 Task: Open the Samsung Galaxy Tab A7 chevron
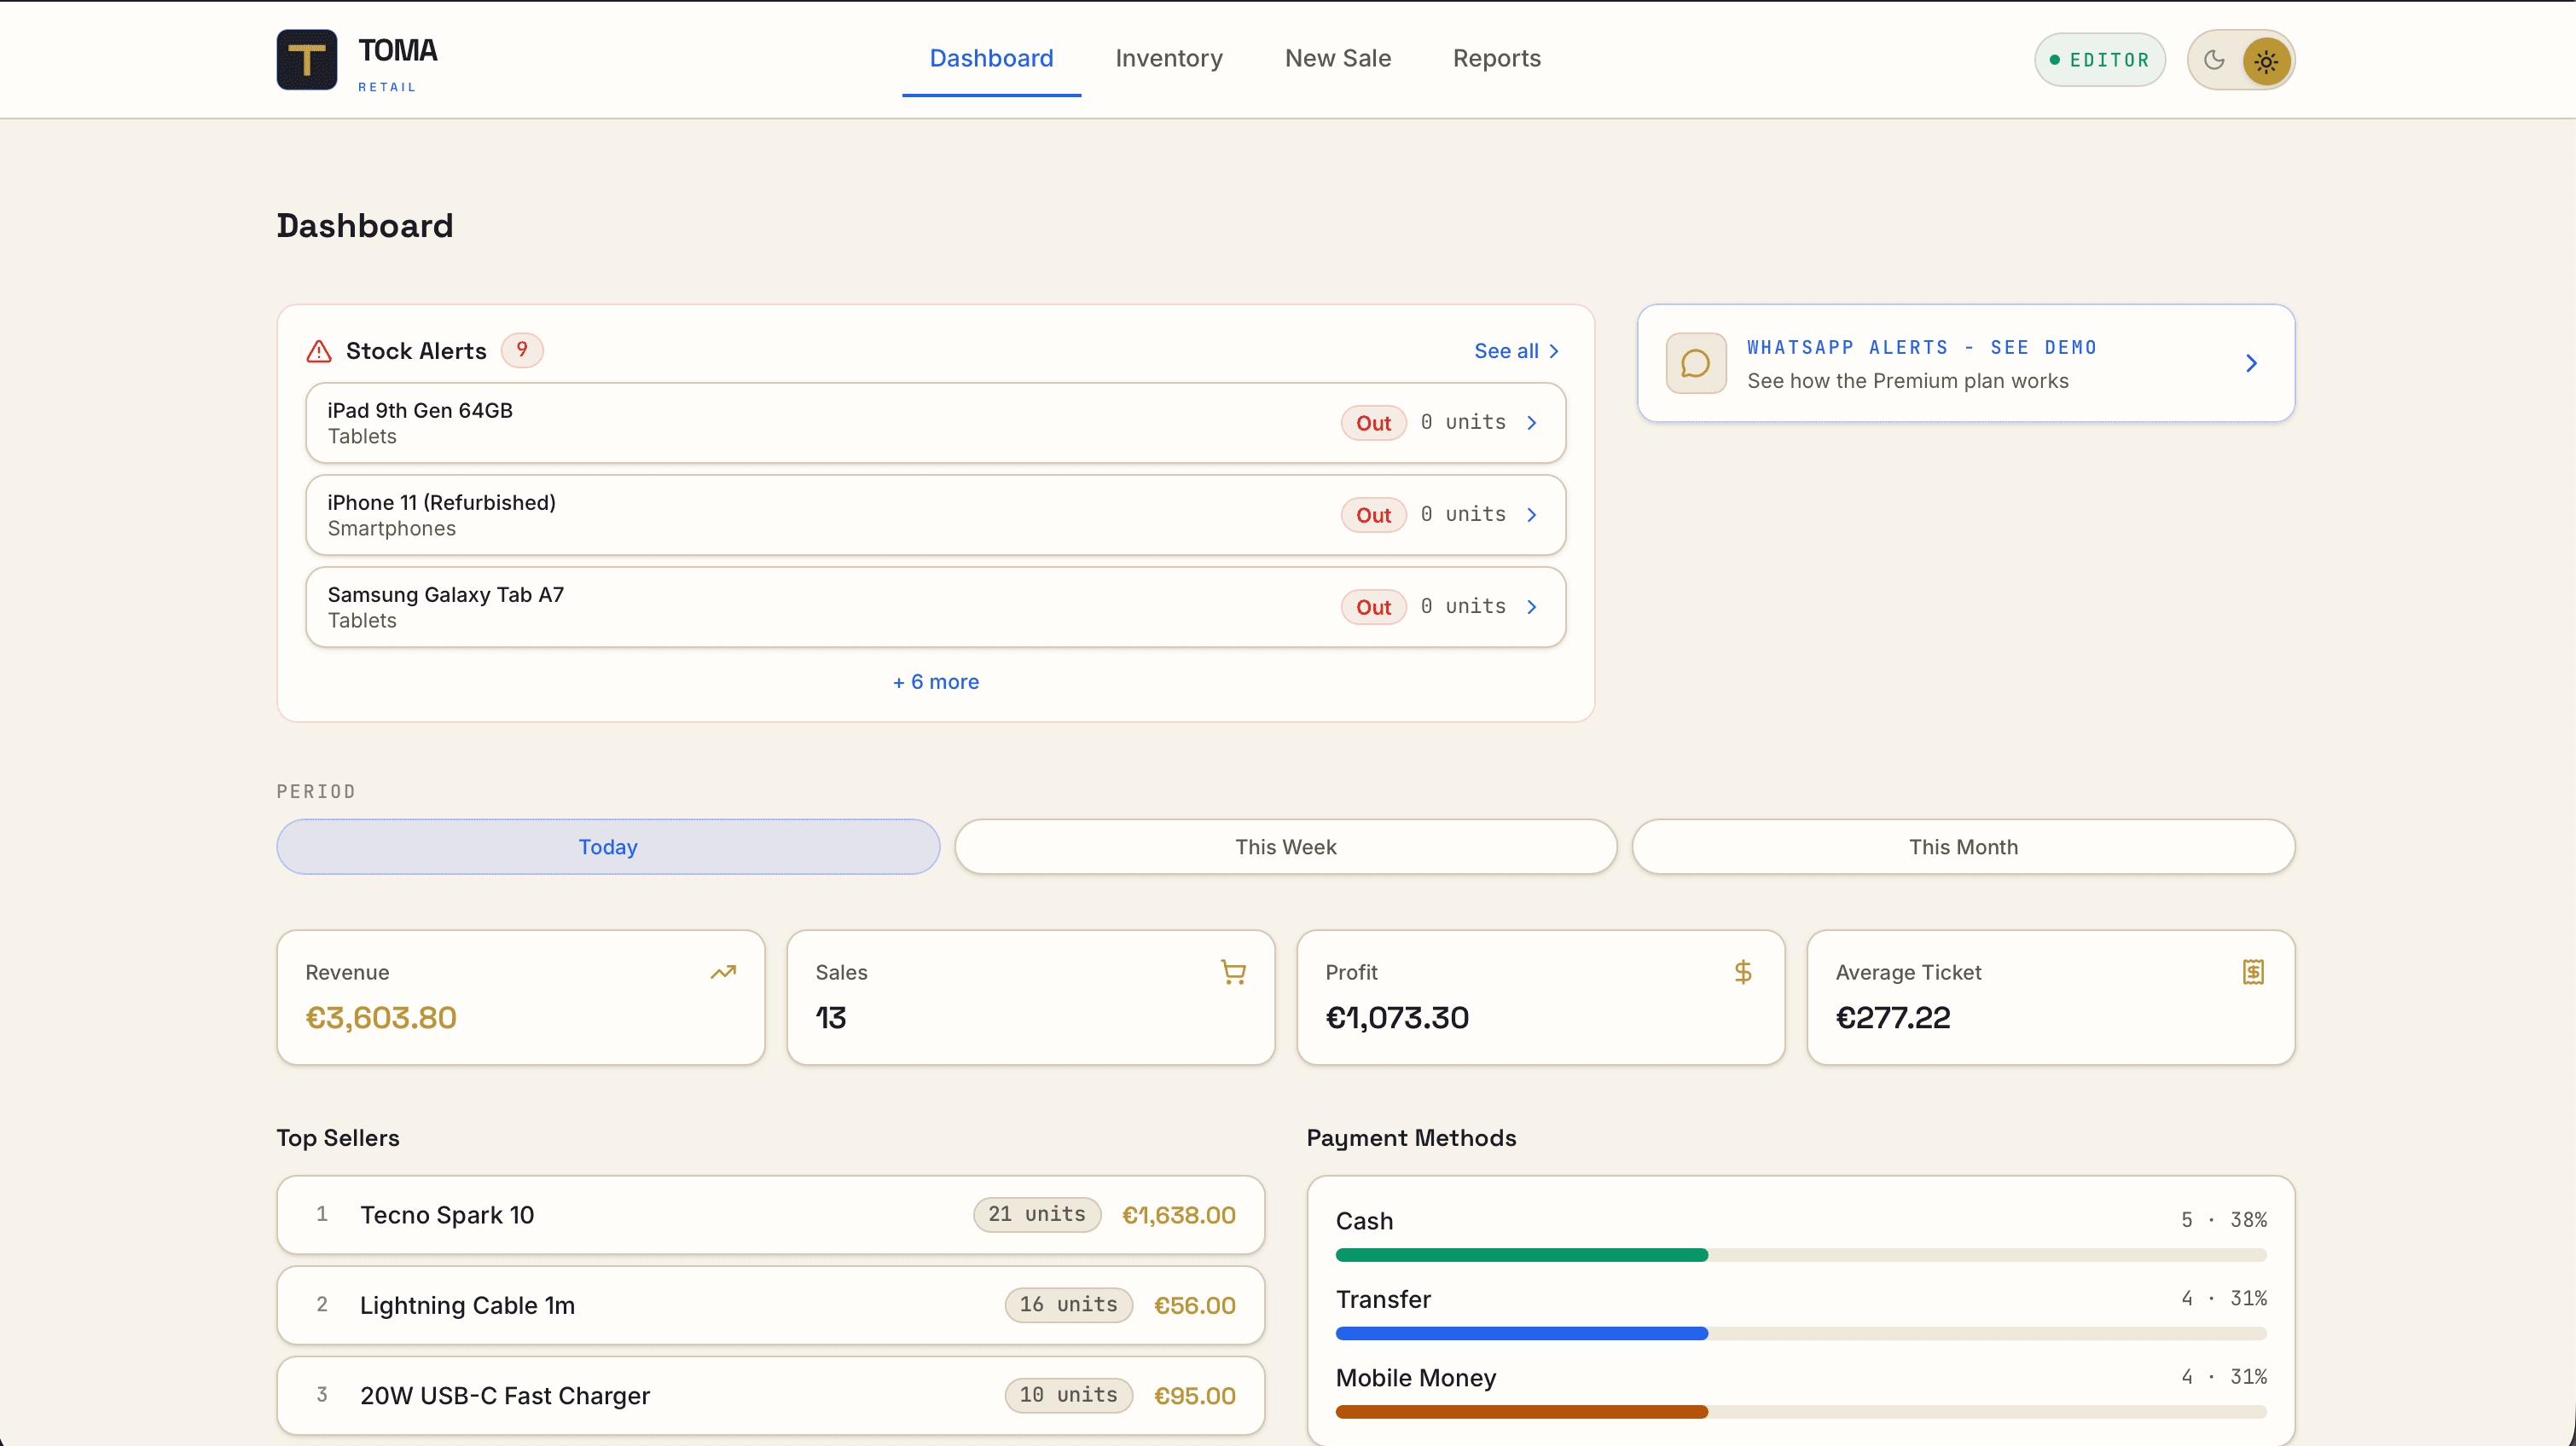[x=1532, y=606]
